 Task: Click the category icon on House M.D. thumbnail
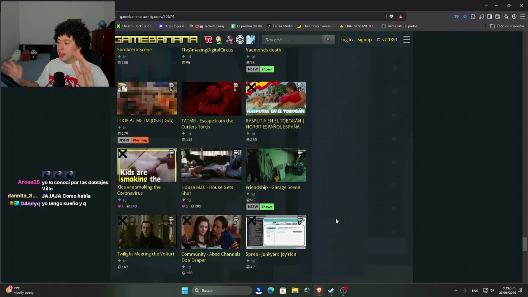(x=236, y=154)
